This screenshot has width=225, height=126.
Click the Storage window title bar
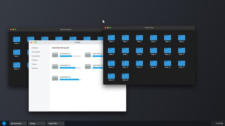tap(66, 42)
